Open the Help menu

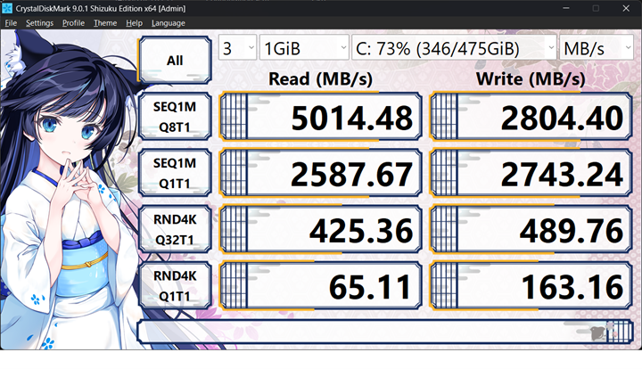click(x=135, y=22)
